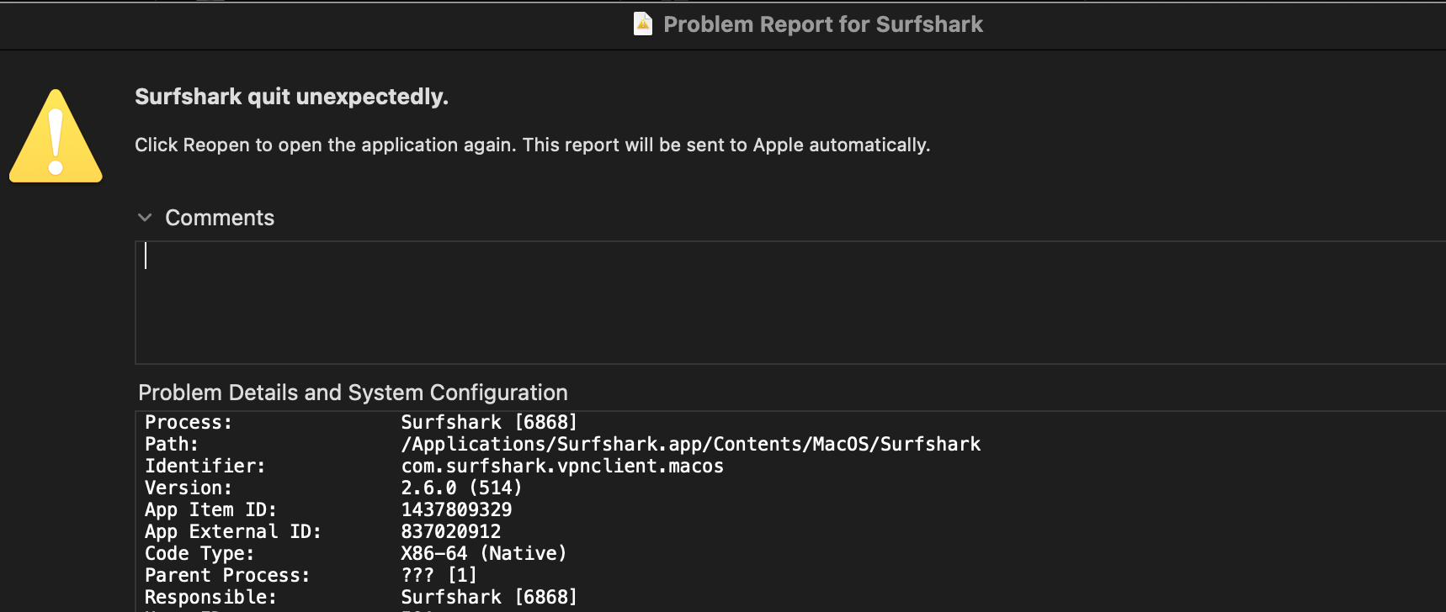Click the identifier com.surfshark.vpnclient.macos
Viewport: 1446px width, 612px height.
[x=562, y=466]
